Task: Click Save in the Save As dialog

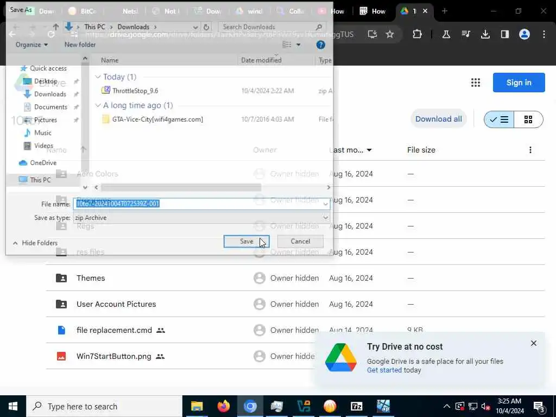Action: click(247, 242)
